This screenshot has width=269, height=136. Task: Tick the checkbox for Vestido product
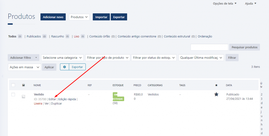[13, 94]
